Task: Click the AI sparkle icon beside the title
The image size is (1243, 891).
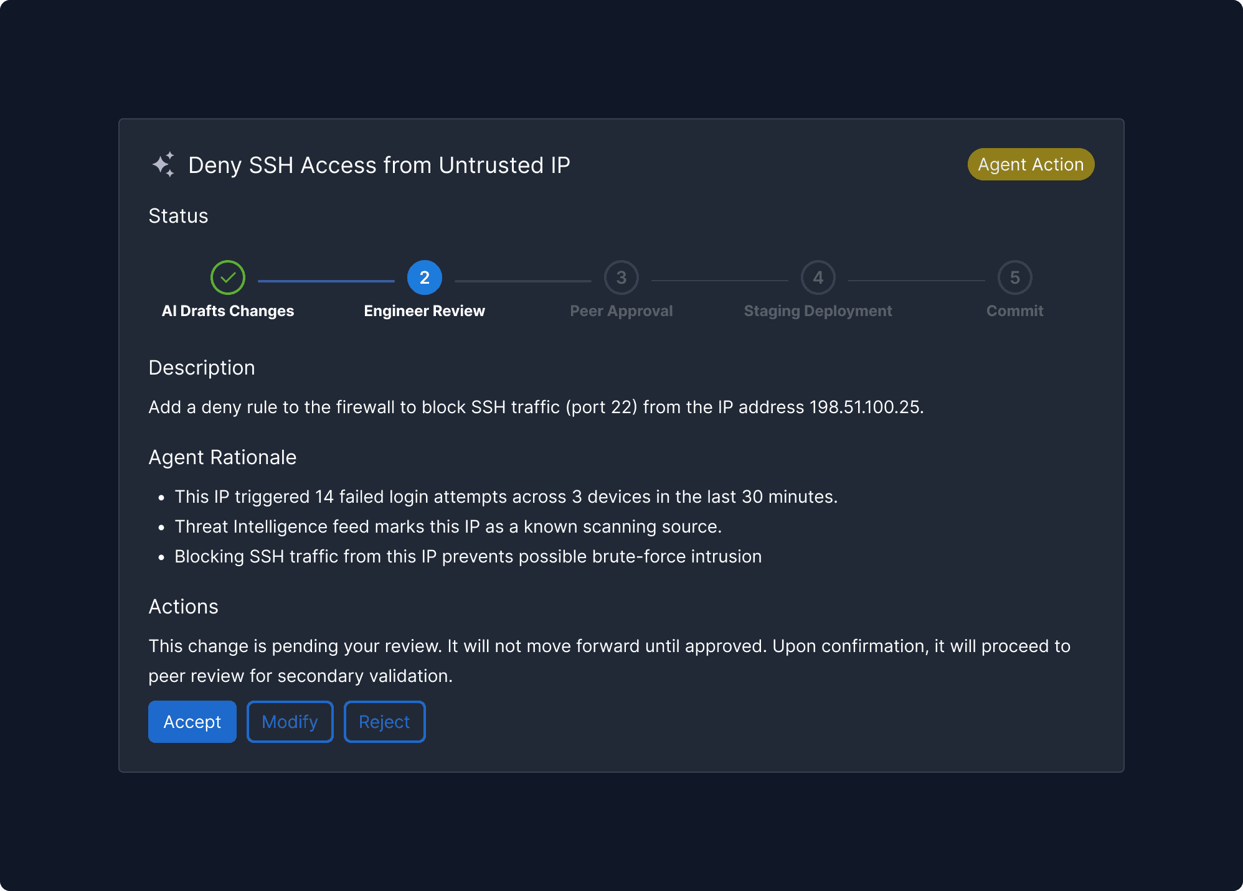Action: click(163, 165)
